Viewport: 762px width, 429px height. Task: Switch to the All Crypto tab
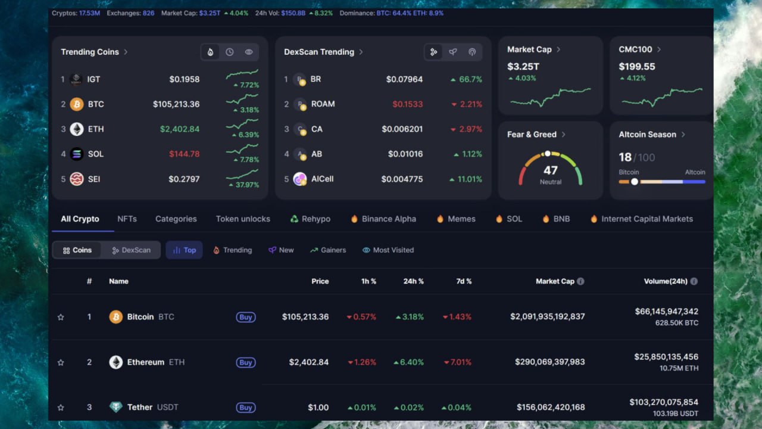[x=80, y=219]
